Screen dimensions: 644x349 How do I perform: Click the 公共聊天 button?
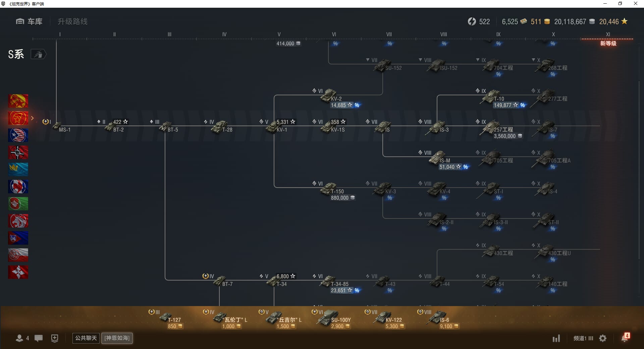(86, 338)
